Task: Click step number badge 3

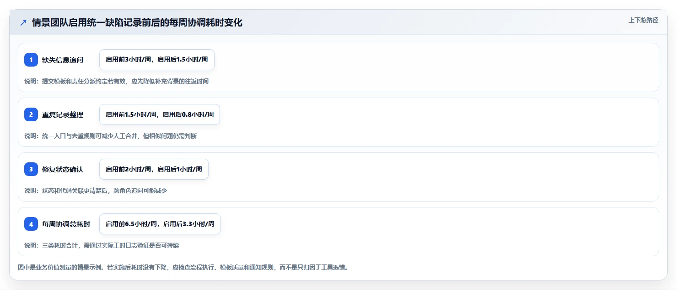Action: click(x=31, y=169)
